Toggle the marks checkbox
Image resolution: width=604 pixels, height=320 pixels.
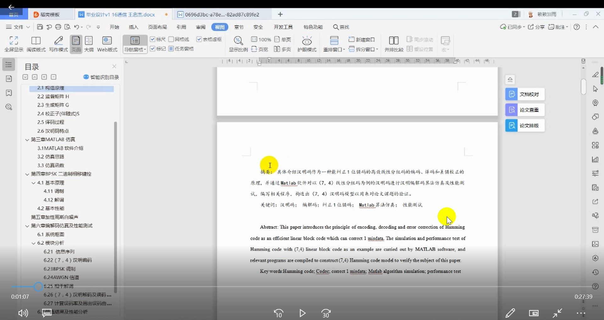(158, 49)
